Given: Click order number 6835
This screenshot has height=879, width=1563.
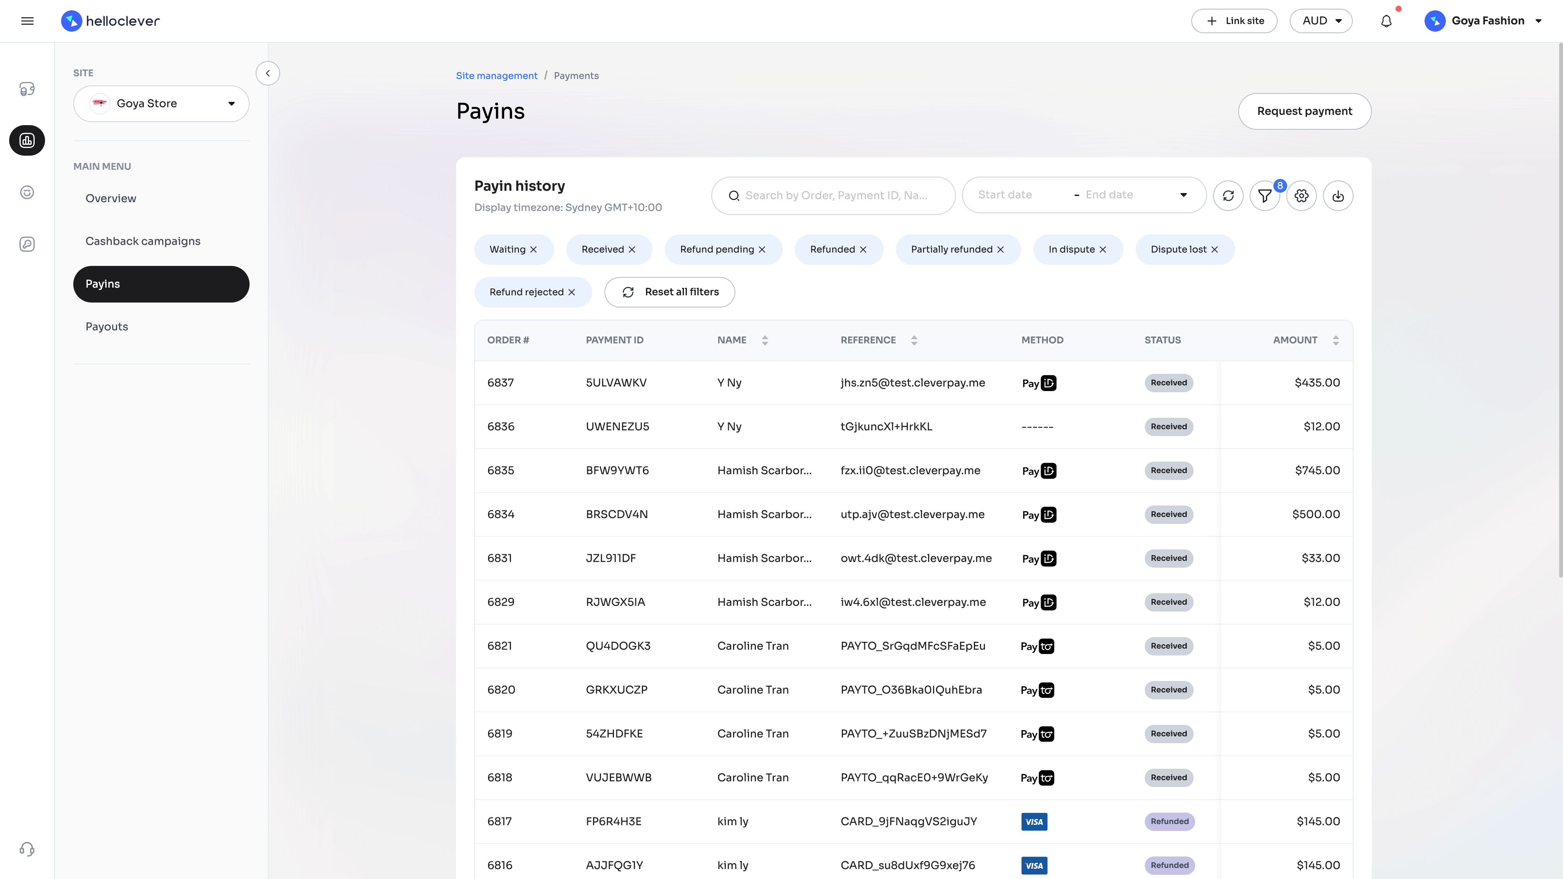Looking at the screenshot, I should (x=501, y=471).
